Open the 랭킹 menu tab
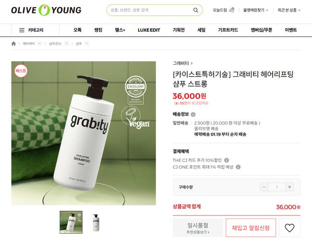Screen dimensions: 312x240 click(x=98, y=30)
